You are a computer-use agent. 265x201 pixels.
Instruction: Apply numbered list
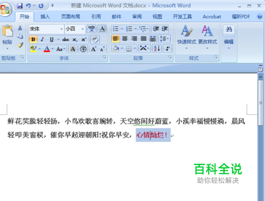coord(129,29)
